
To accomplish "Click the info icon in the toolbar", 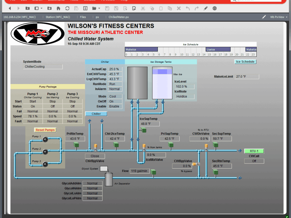I will coord(85,8).
